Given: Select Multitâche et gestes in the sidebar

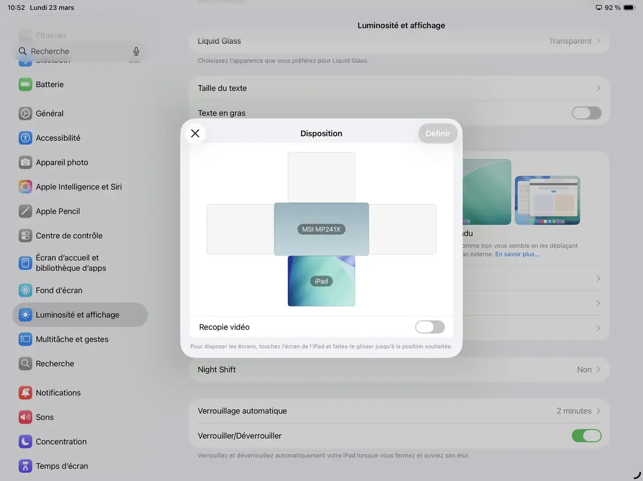Looking at the screenshot, I should (x=72, y=339).
